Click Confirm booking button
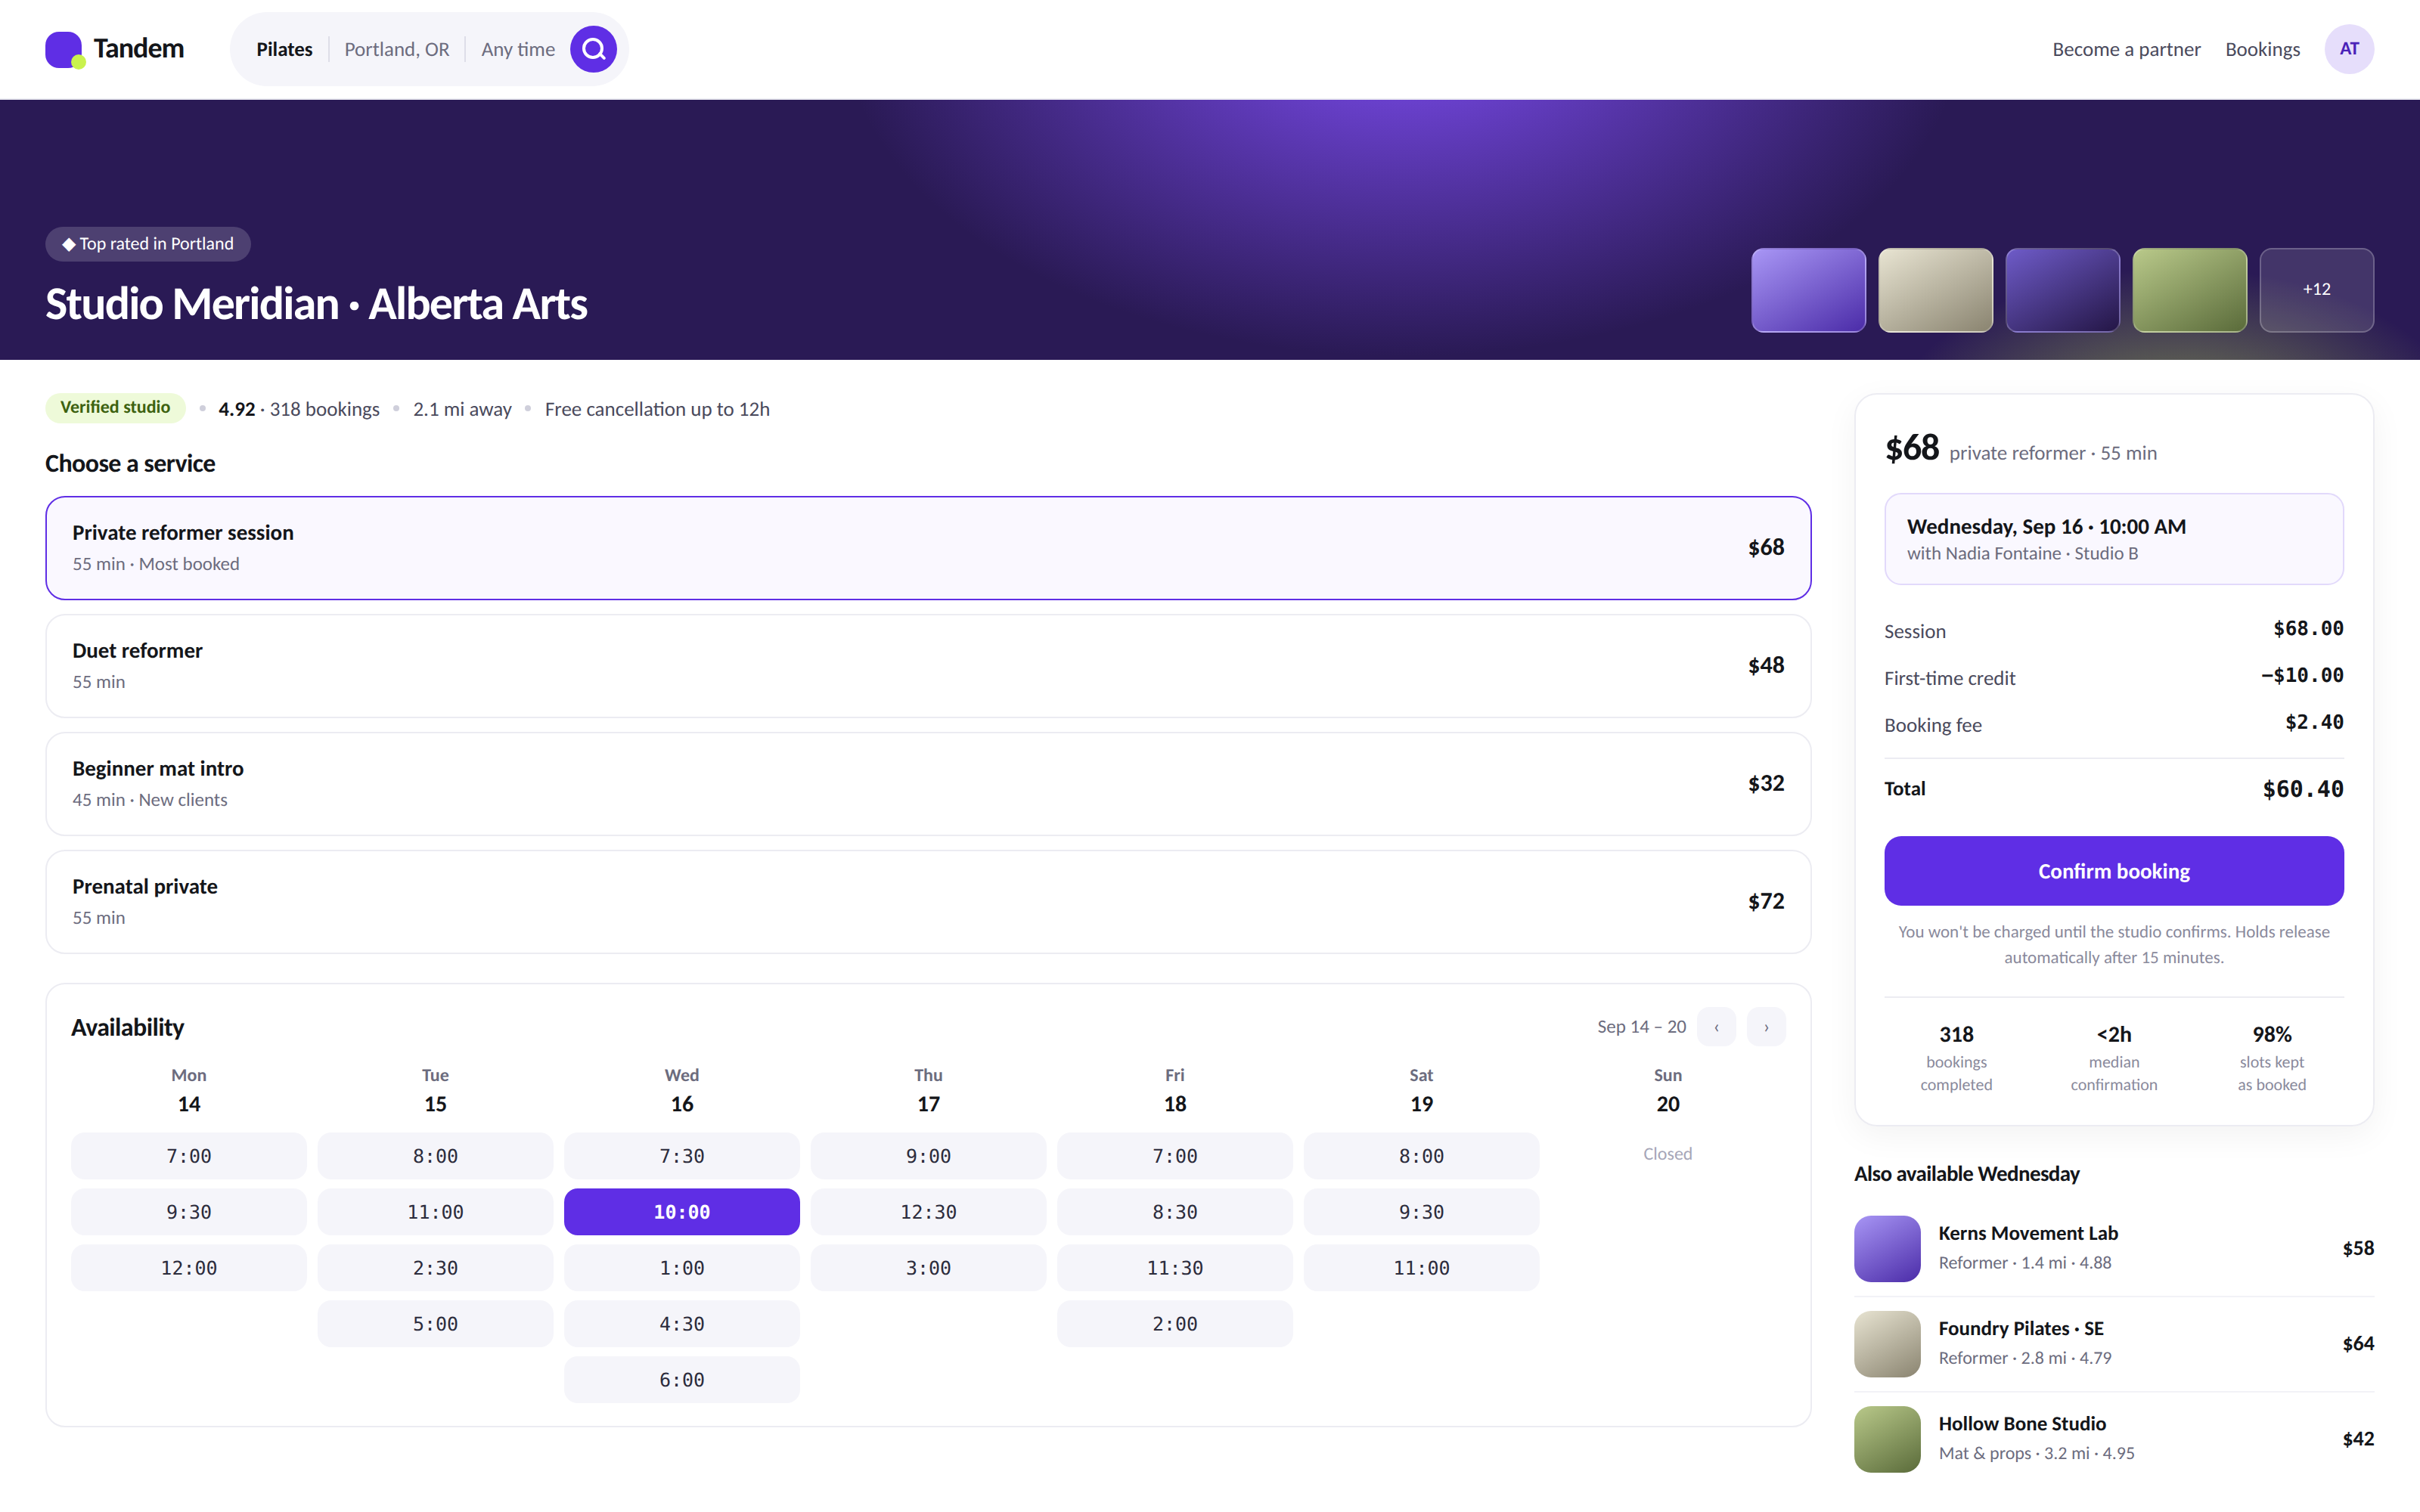2420x1512 pixels. pyautogui.click(x=2113, y=871)
